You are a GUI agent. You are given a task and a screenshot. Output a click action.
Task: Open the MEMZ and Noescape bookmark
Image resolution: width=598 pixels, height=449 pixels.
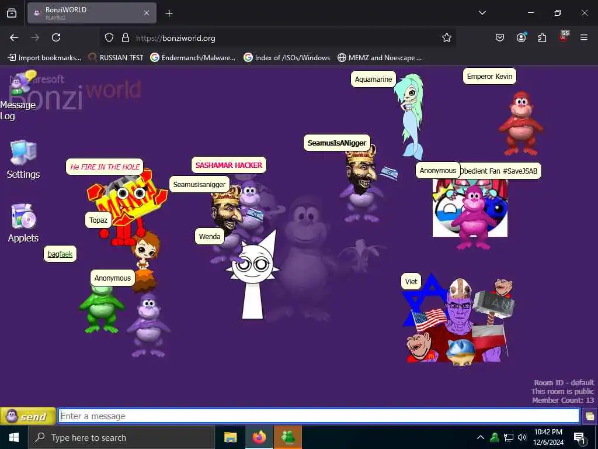(380, 58)
